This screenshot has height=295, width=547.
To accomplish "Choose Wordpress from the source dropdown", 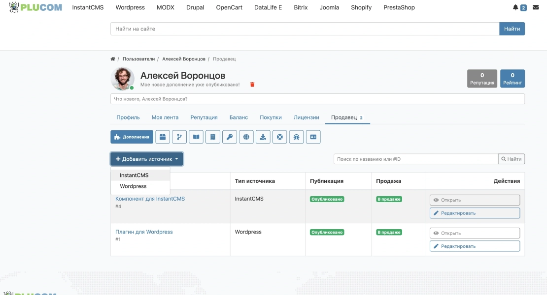I will (140, 186).
